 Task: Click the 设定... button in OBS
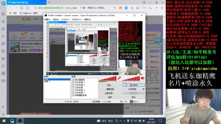point(110,85)
